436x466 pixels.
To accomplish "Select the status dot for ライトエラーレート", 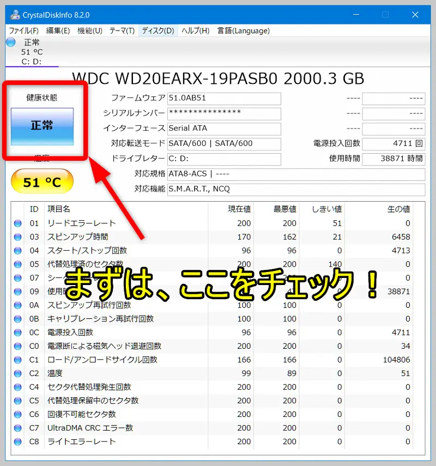I will pos(17,441).
